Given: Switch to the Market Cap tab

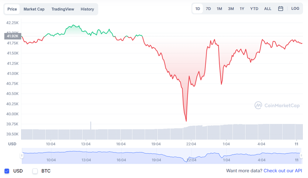Looking at the screenshot, I should [x=34, y=9].
